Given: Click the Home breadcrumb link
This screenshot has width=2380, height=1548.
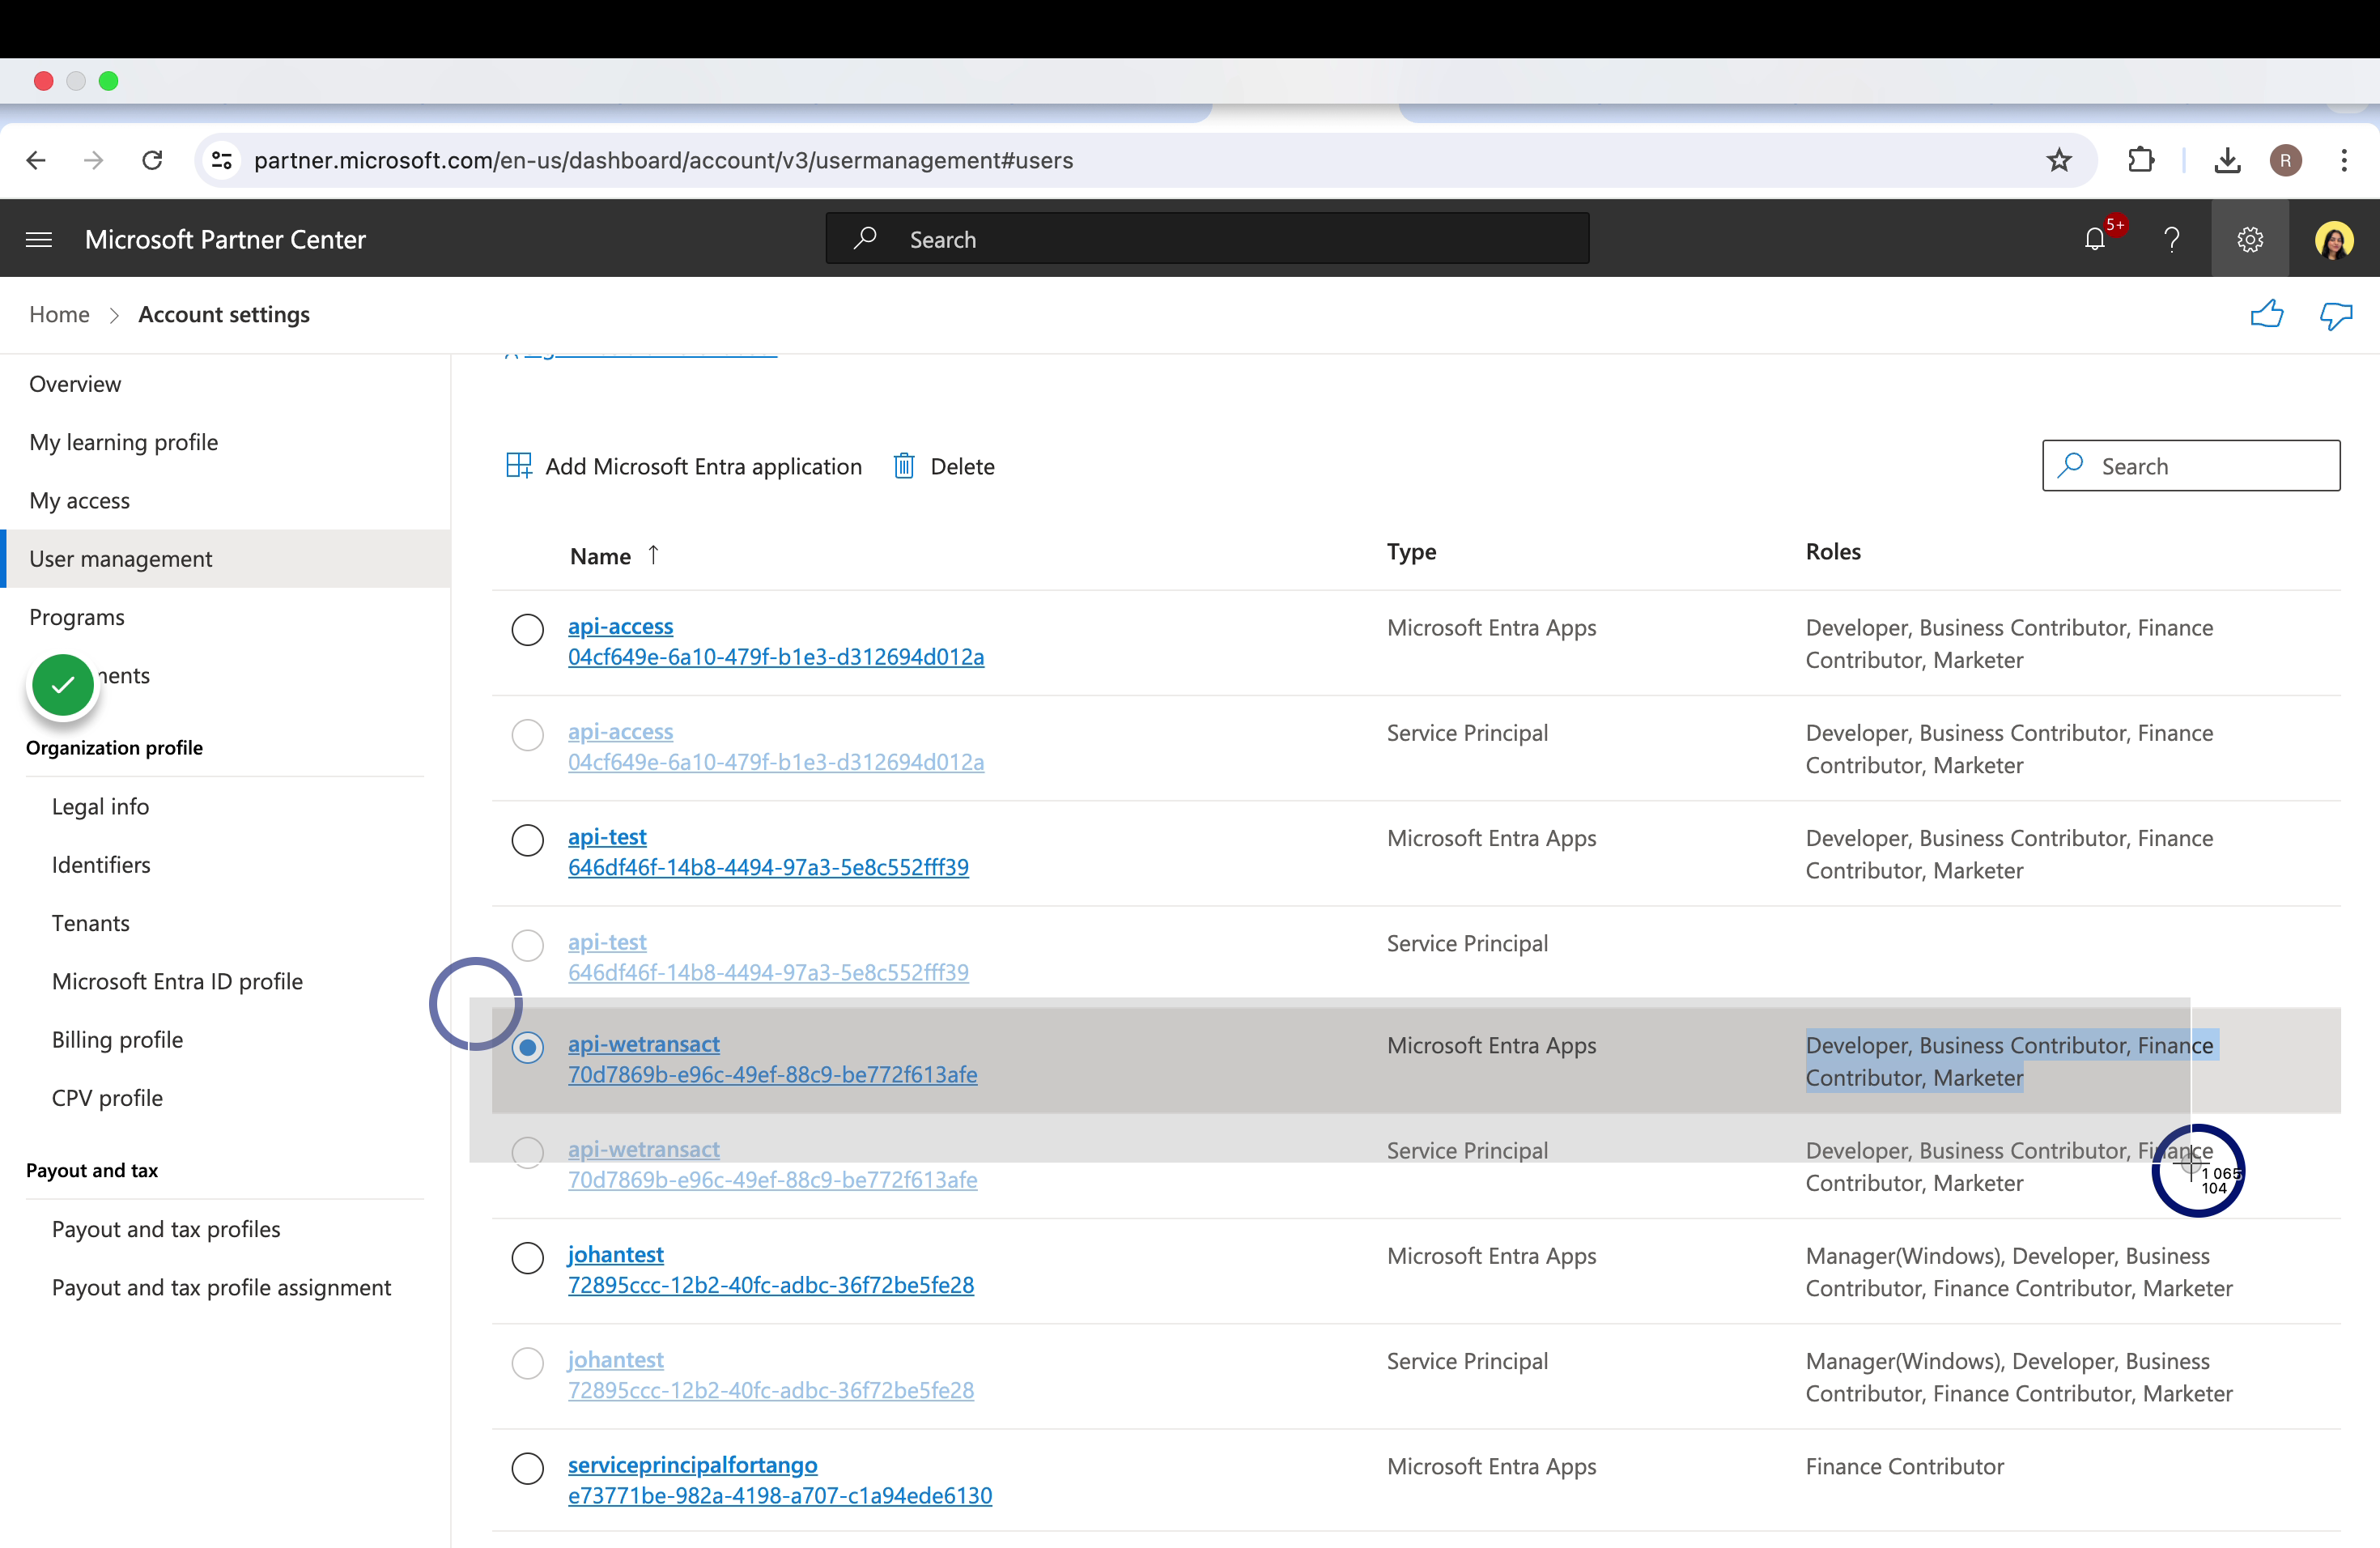Looking at the screenshot, I should [x=59, y=314].
